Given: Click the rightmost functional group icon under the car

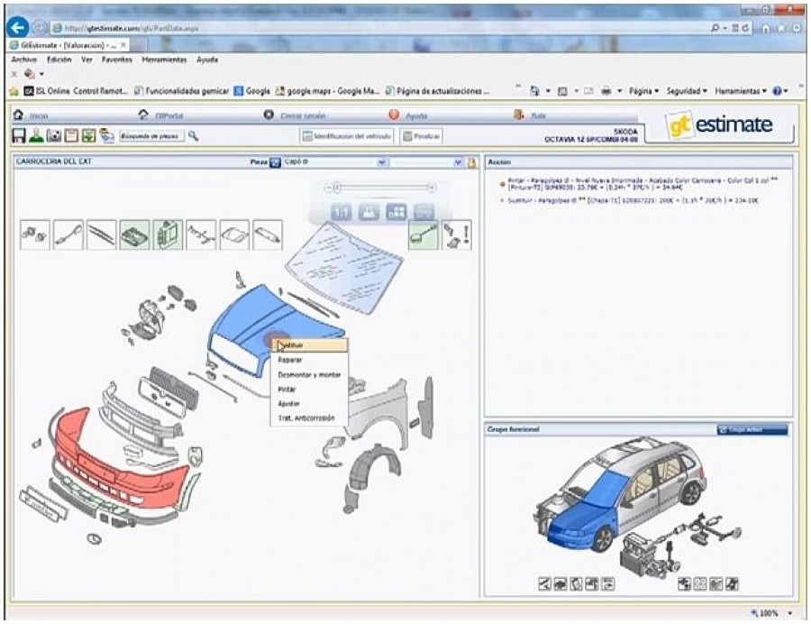Looking at the screenshot, I should [x=733, y=584].
